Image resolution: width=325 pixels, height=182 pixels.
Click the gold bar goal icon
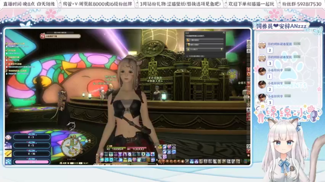(8, 154)
